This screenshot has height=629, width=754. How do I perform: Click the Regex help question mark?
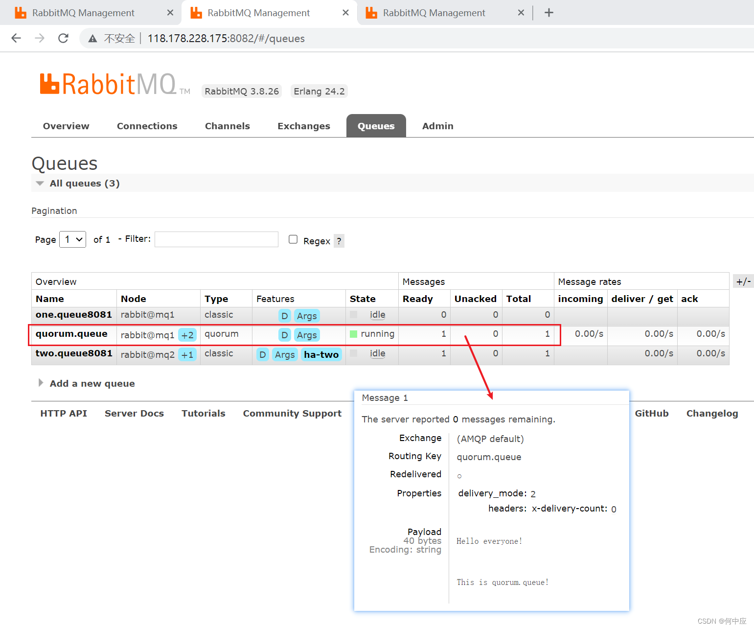click(x=339, y=241)
